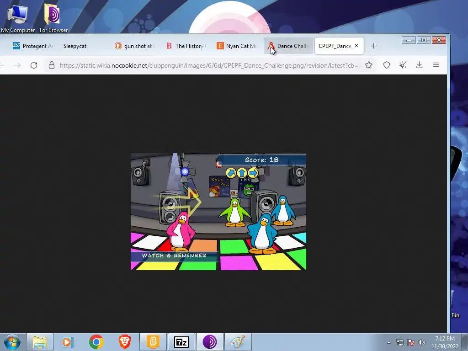Open the gun shot search tab
The width and height of the screenshot is (468, 351).
135,46
